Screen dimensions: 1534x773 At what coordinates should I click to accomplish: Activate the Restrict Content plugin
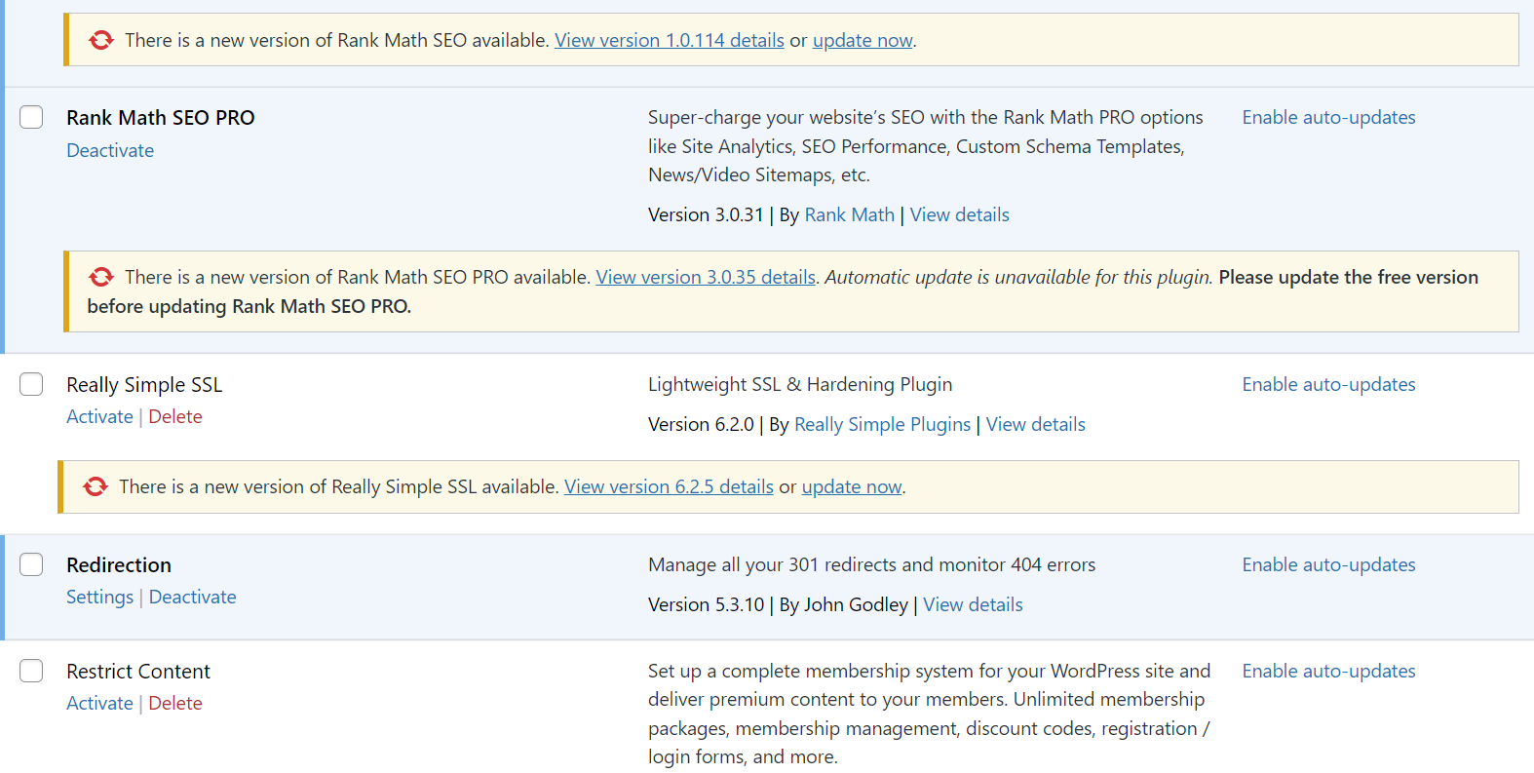(x=99, y=703)
